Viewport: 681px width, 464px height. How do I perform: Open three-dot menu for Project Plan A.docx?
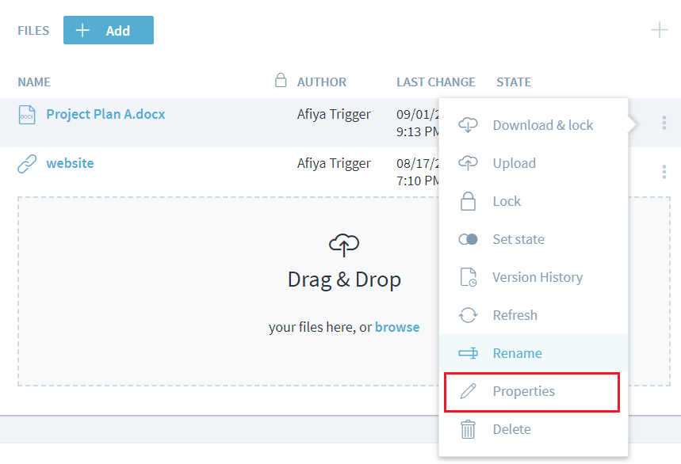pos(664,123)
